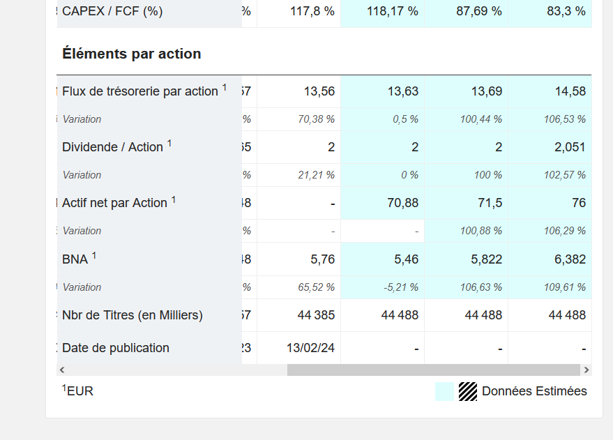Screen dimensions: 613x440
Task: Select the 'Flux de trésorerie par action' row label
Action: [x=140, y=91]
